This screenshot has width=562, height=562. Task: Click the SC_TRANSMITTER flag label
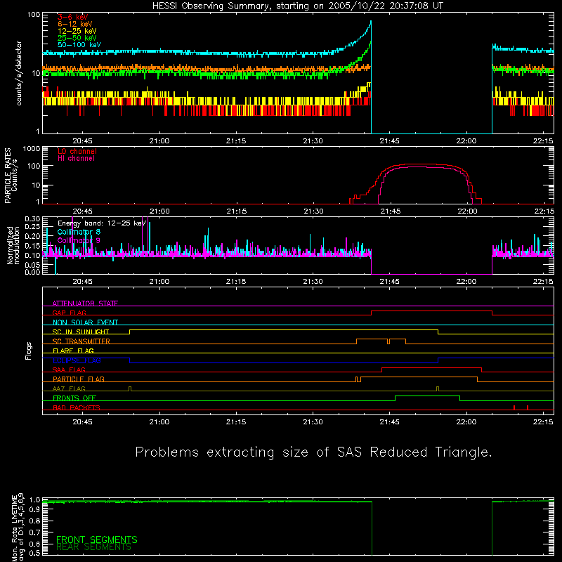click(x=81, y=341)
